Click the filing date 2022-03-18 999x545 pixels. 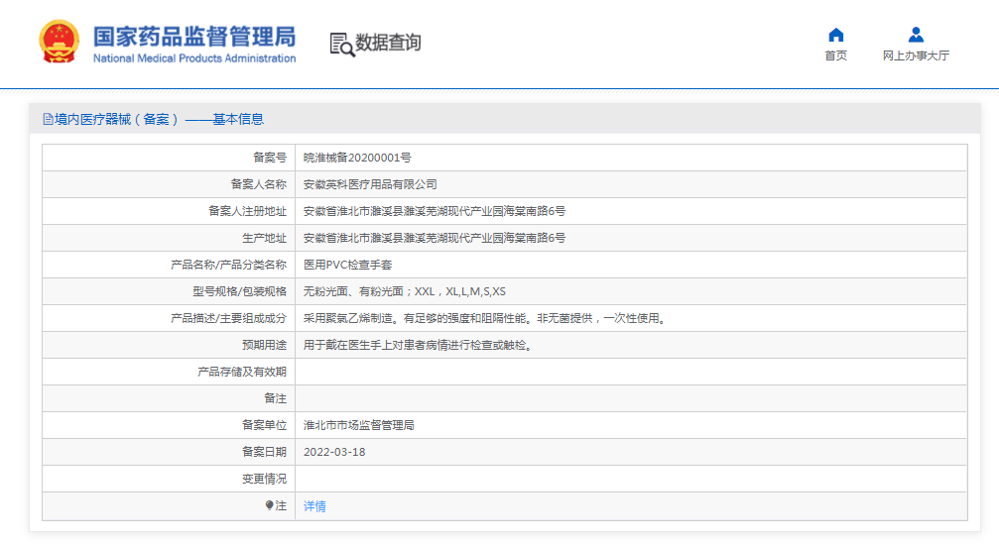coord(334,452)
